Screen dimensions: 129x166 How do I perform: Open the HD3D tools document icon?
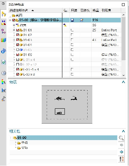4,62
